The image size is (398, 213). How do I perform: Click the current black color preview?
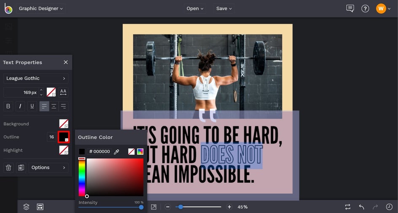(x=82, y=152)
